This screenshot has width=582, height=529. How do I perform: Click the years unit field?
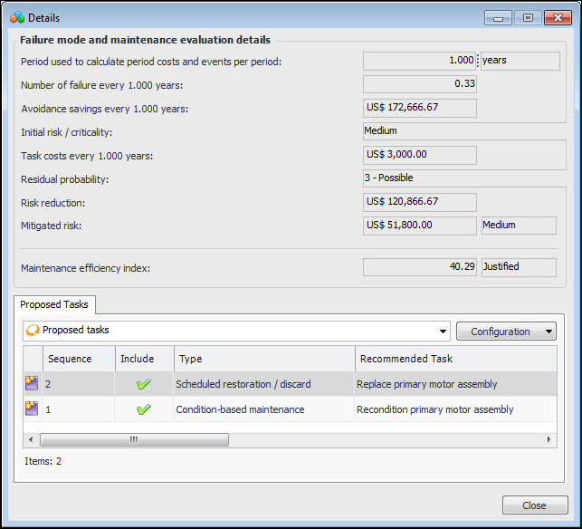pos(520,61)
